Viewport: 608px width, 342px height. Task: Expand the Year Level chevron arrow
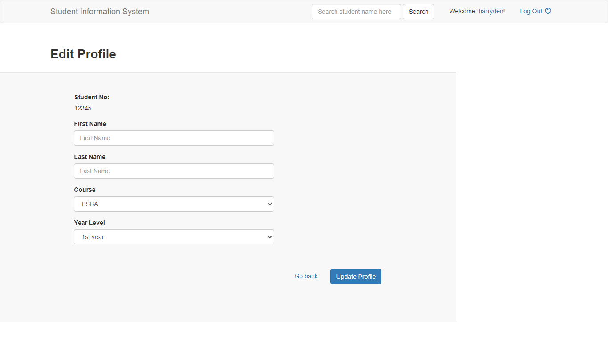[269, 236]
